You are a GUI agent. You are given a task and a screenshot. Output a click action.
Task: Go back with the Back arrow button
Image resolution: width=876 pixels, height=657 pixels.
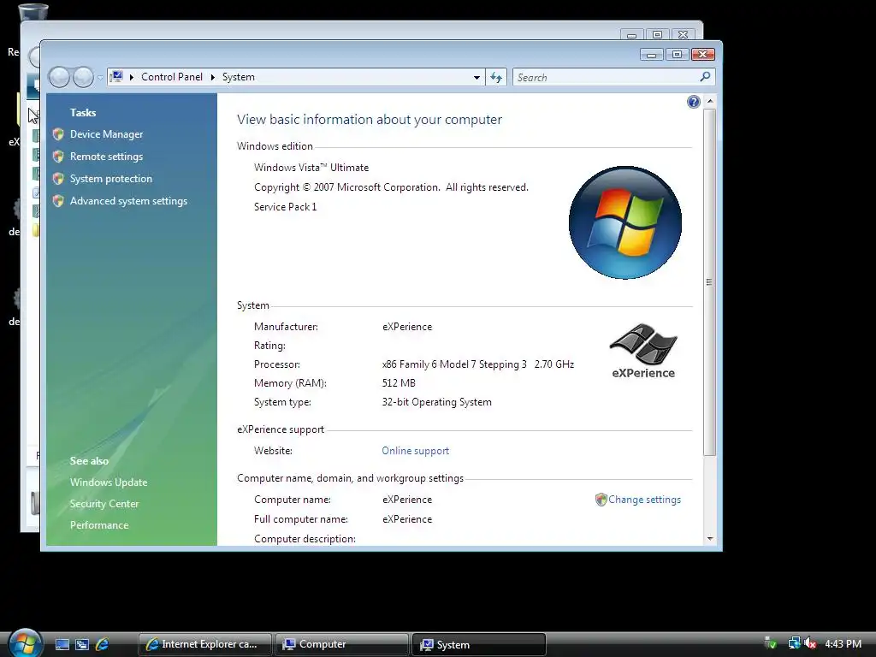tap(59, 77)
